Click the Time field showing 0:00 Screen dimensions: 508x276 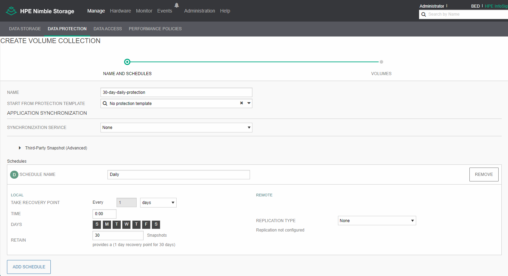[x=104, y=214]
